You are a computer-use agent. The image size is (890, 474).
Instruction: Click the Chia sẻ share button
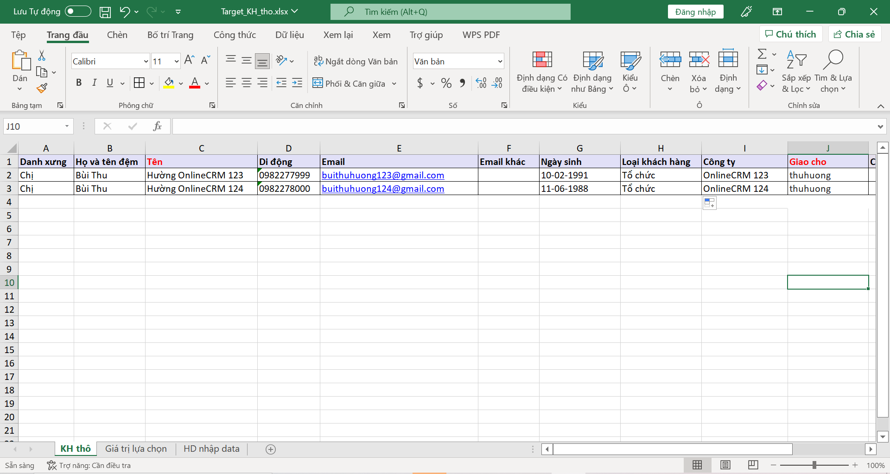(x=854, y=34)
